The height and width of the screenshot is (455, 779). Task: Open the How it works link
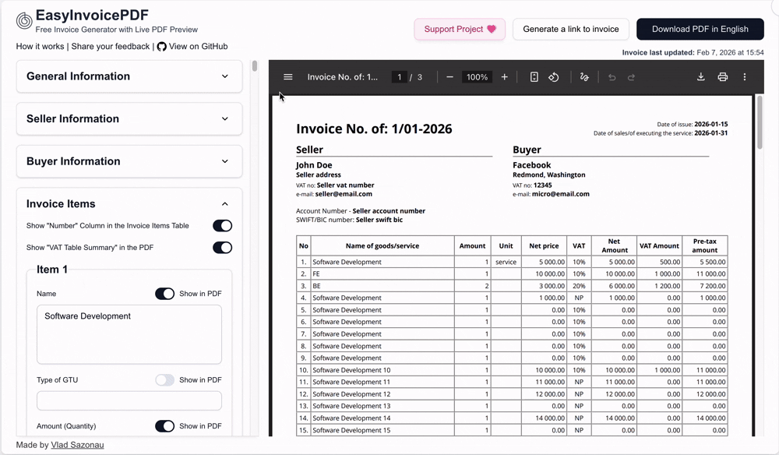point(41,46)
